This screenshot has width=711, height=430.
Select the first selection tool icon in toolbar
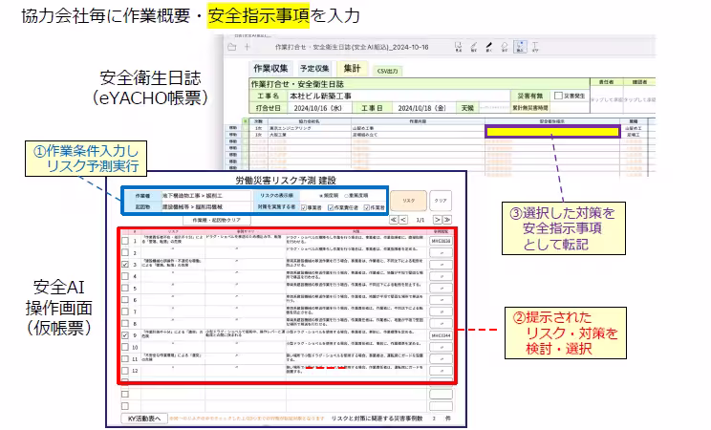pos(458,47)
